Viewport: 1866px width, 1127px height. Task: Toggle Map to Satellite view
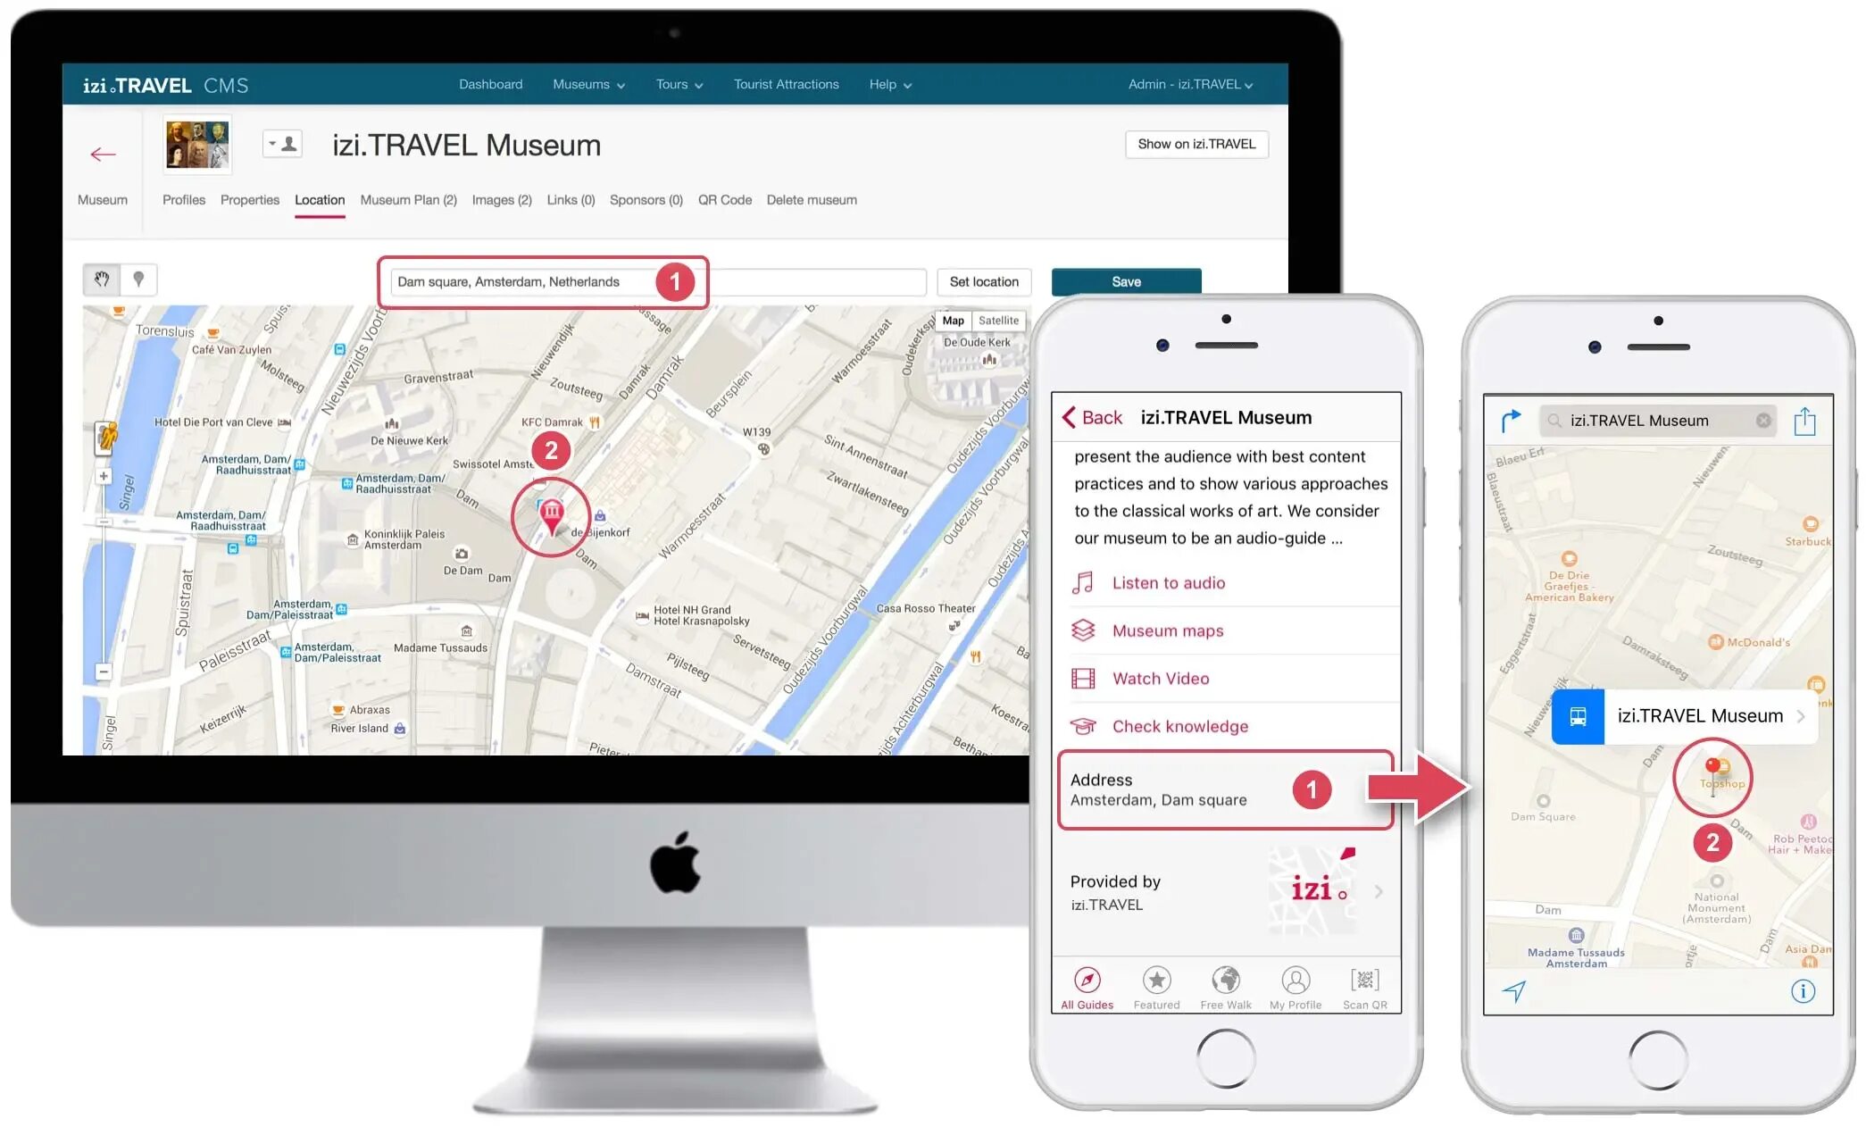point(1000,320)
